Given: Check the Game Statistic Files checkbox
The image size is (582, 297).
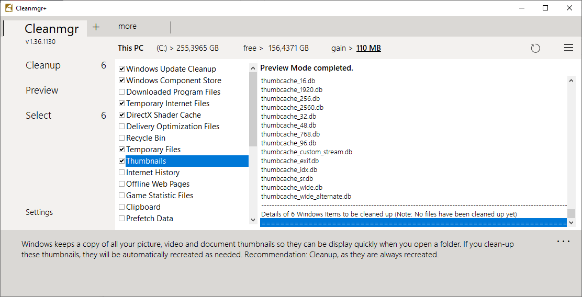Looking at the screenshot, I should [121, 196].
